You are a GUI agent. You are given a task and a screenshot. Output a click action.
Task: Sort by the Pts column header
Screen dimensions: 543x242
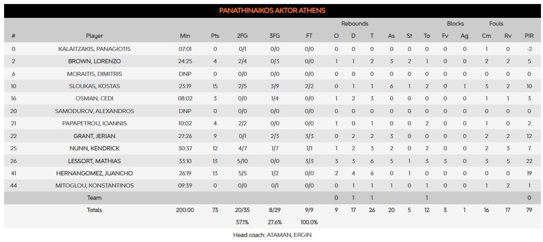tap(215, 36)
